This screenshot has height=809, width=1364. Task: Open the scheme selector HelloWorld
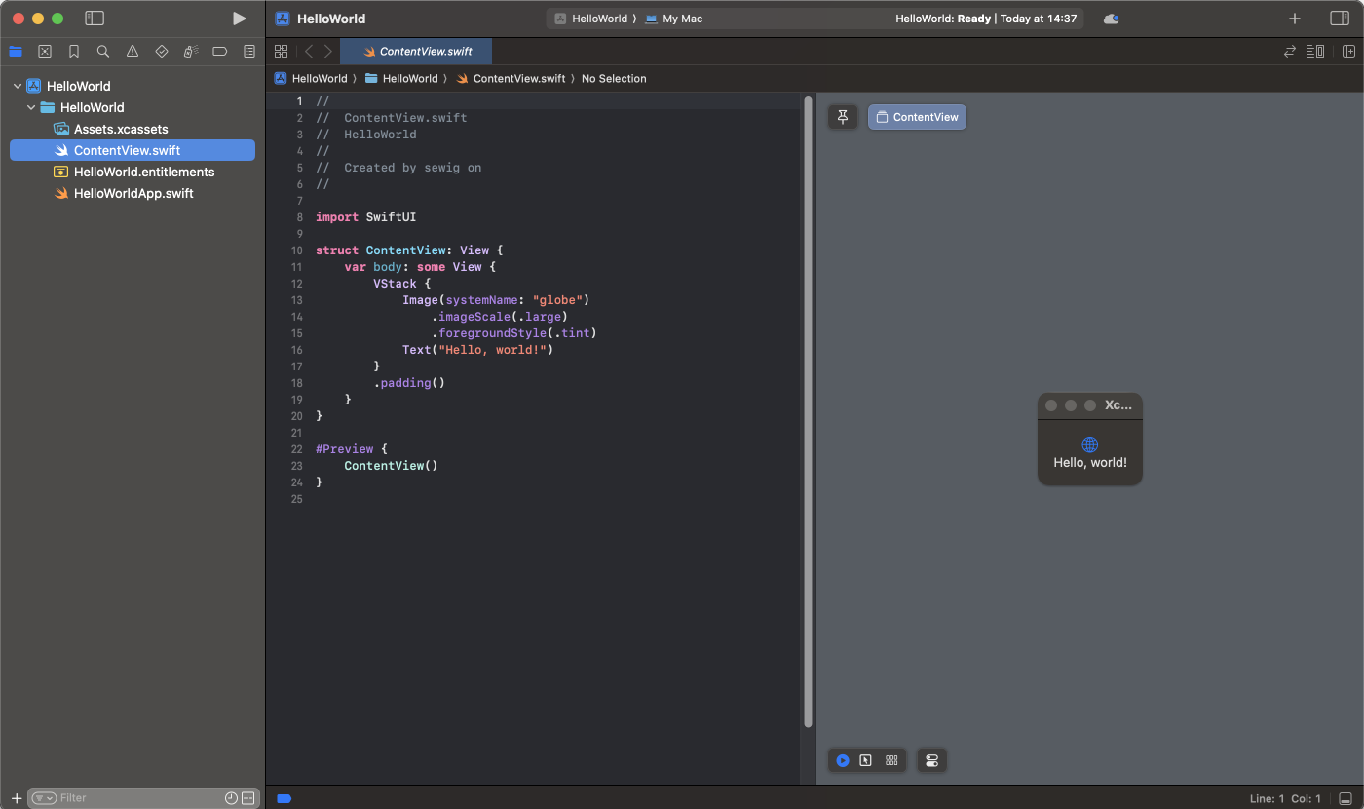[590, 19]
